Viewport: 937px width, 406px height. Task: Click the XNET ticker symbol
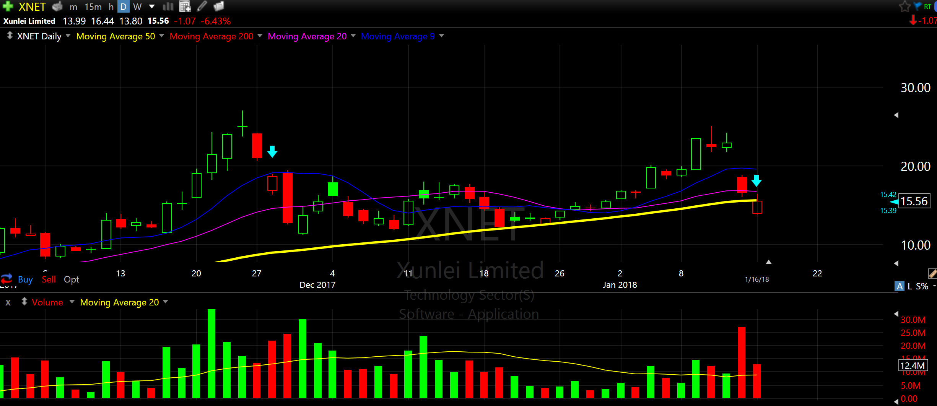coord(32,7)
